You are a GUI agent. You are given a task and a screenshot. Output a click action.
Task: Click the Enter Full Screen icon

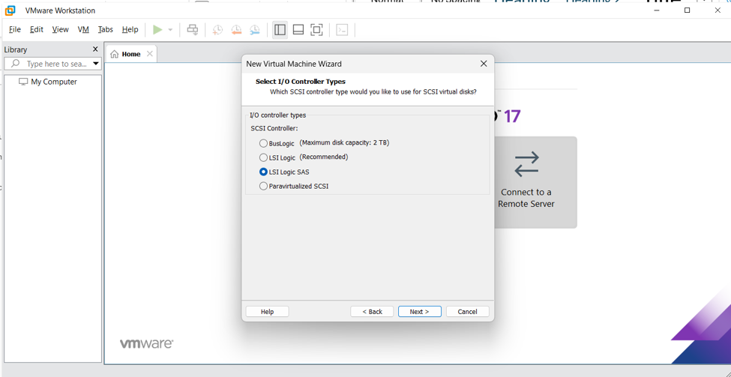(x=316, y=30)
